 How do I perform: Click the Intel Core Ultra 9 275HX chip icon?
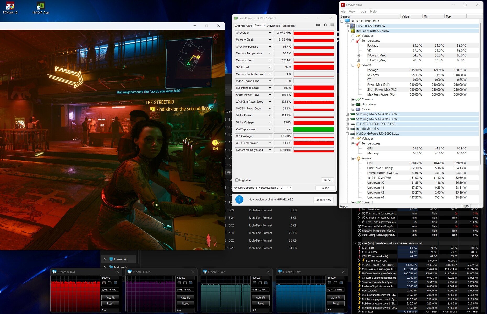[353, 31]
